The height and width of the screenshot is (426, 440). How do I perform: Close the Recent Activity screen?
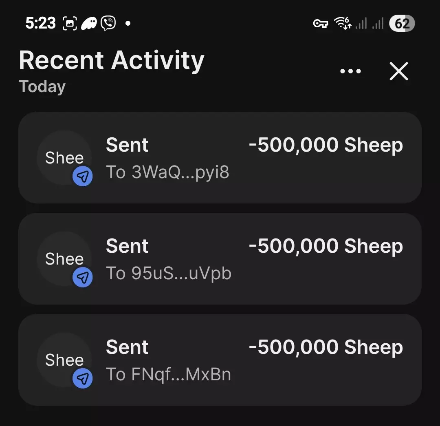pyautogui.click(x=398, y=71)
